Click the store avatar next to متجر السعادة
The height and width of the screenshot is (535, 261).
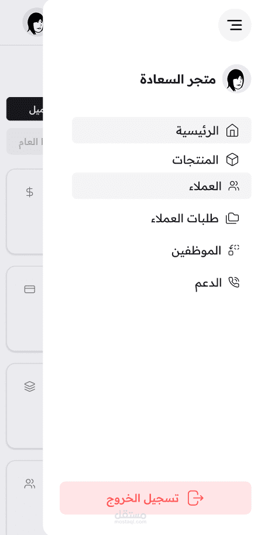tap(237, 79)
